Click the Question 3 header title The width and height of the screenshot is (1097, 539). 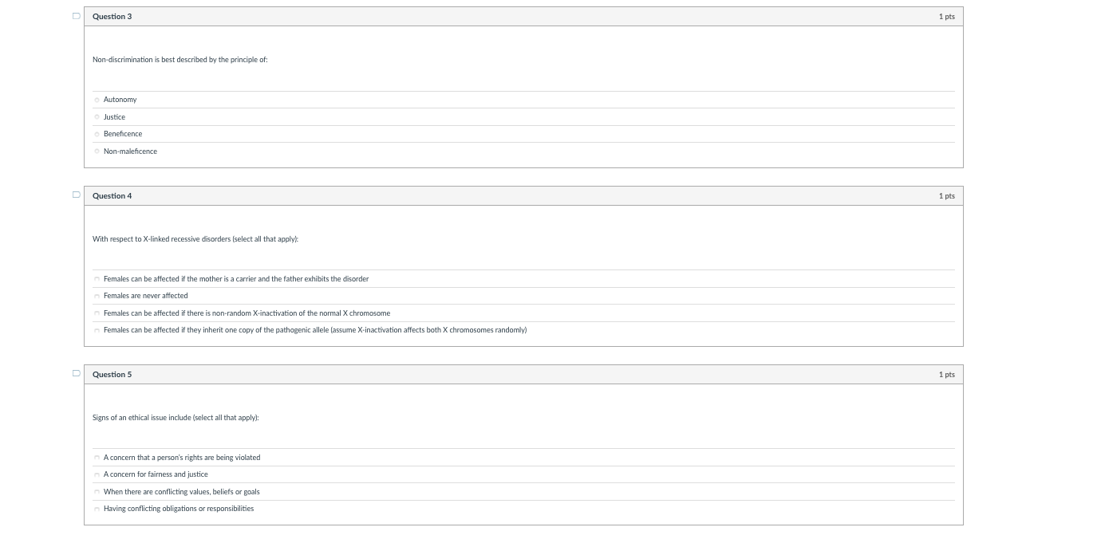(112, 17)
